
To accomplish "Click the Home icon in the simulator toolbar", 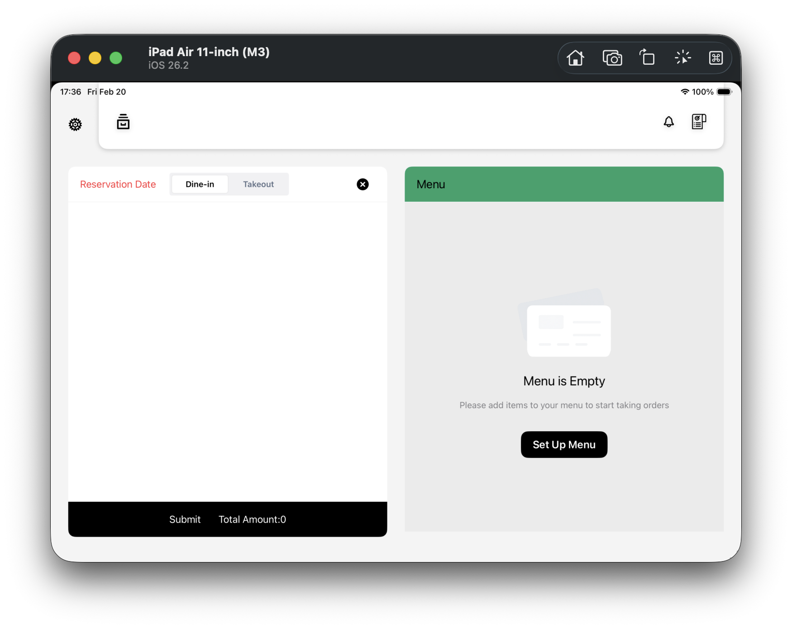I will click(576, 58).
